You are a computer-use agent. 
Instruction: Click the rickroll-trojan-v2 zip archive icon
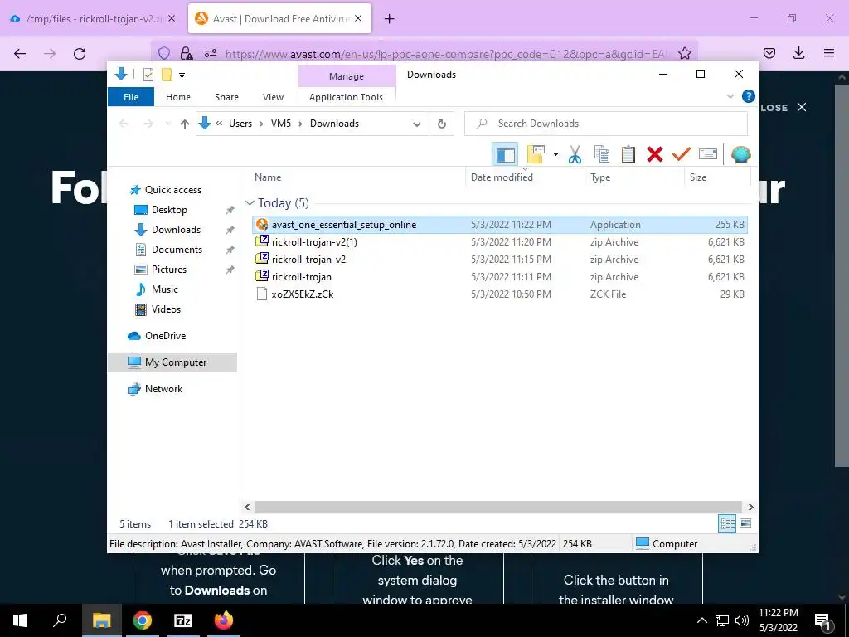click(262, 259)
